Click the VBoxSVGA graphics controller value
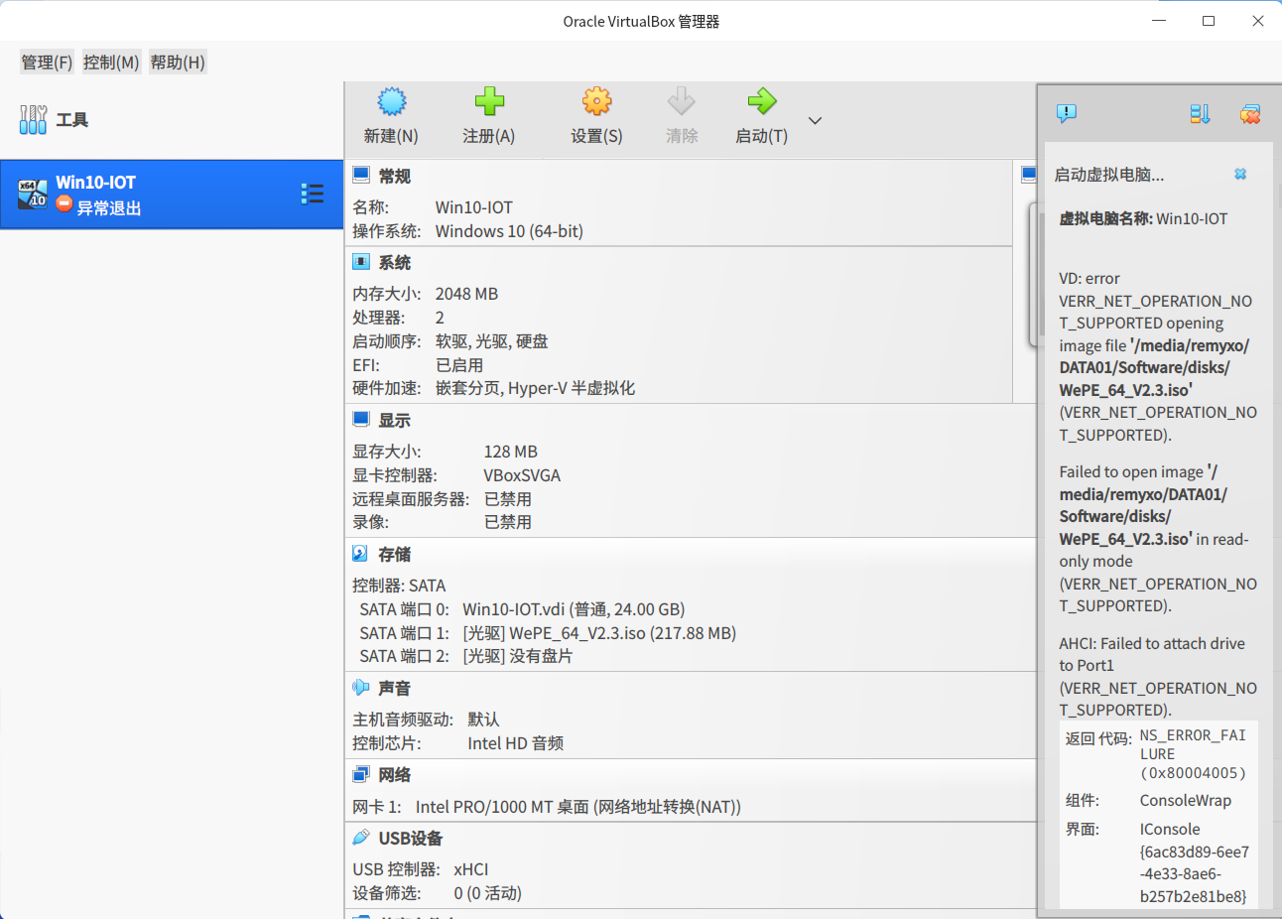Screen dimensions: 1282x919 pos(522,475)
